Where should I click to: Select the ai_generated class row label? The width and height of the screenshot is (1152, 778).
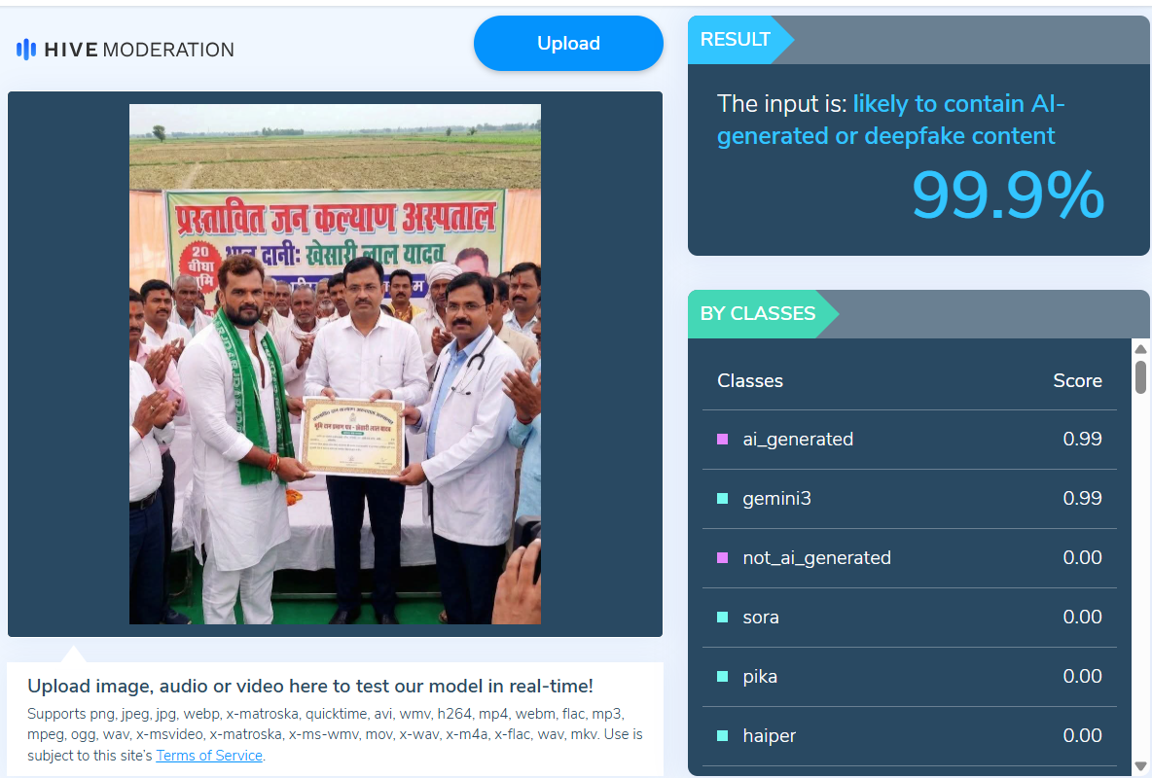pos(798,440)
